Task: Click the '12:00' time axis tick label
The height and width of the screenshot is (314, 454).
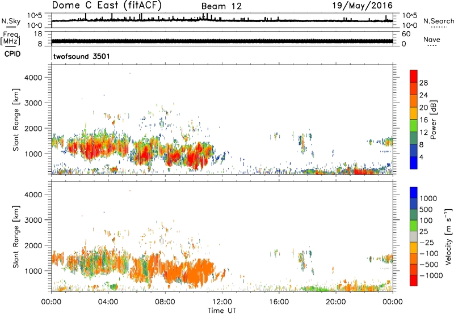Action: (x=222, y=302)
